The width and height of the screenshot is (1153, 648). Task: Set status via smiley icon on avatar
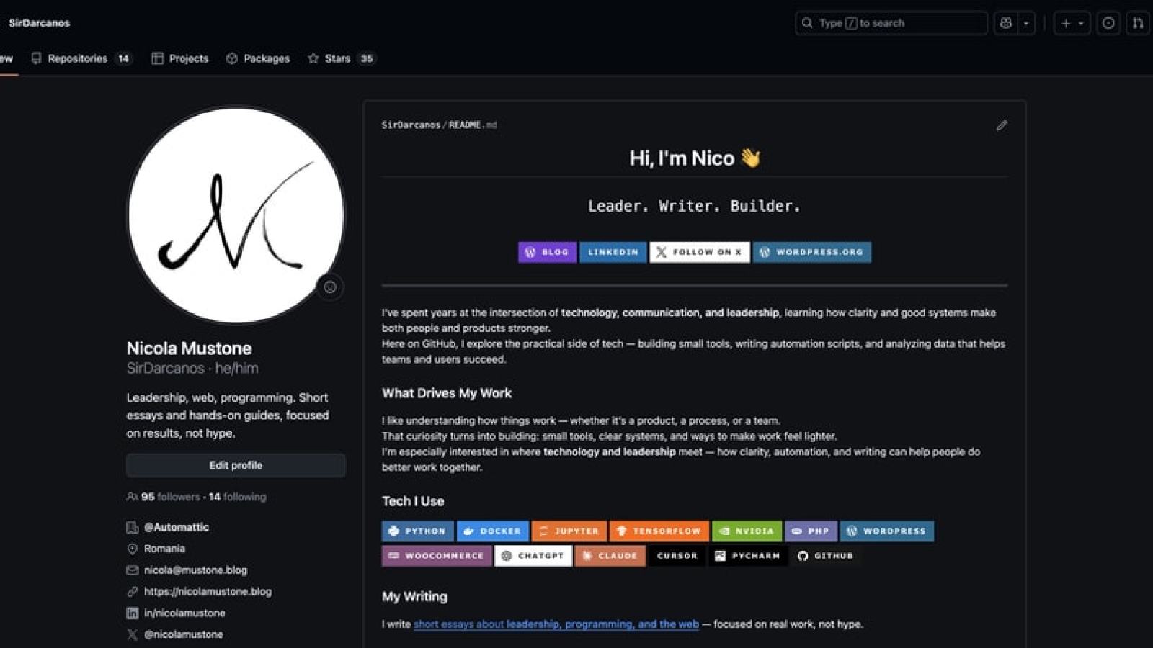[330, 287]
